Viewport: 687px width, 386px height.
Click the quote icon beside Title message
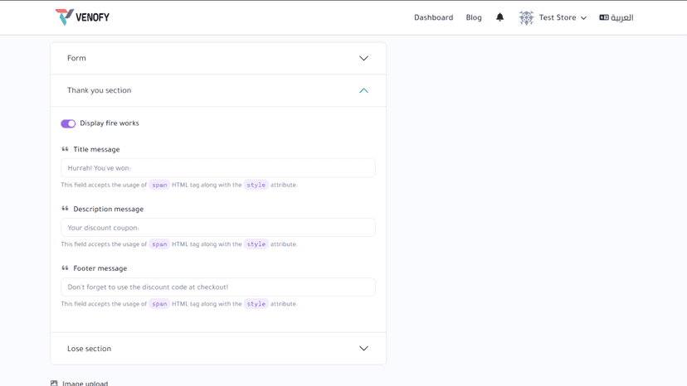pyautogui.click(x=66, y=149)
